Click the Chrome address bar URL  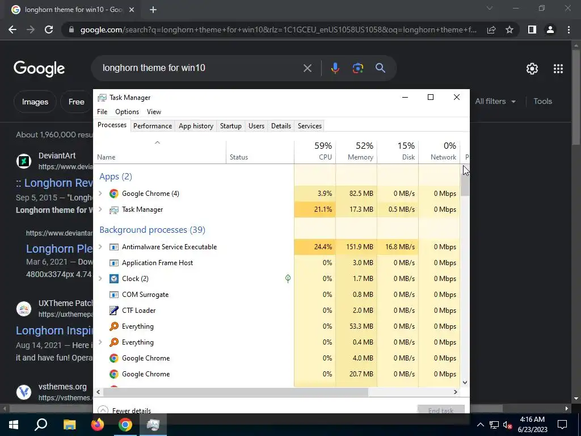pos(278,30)
